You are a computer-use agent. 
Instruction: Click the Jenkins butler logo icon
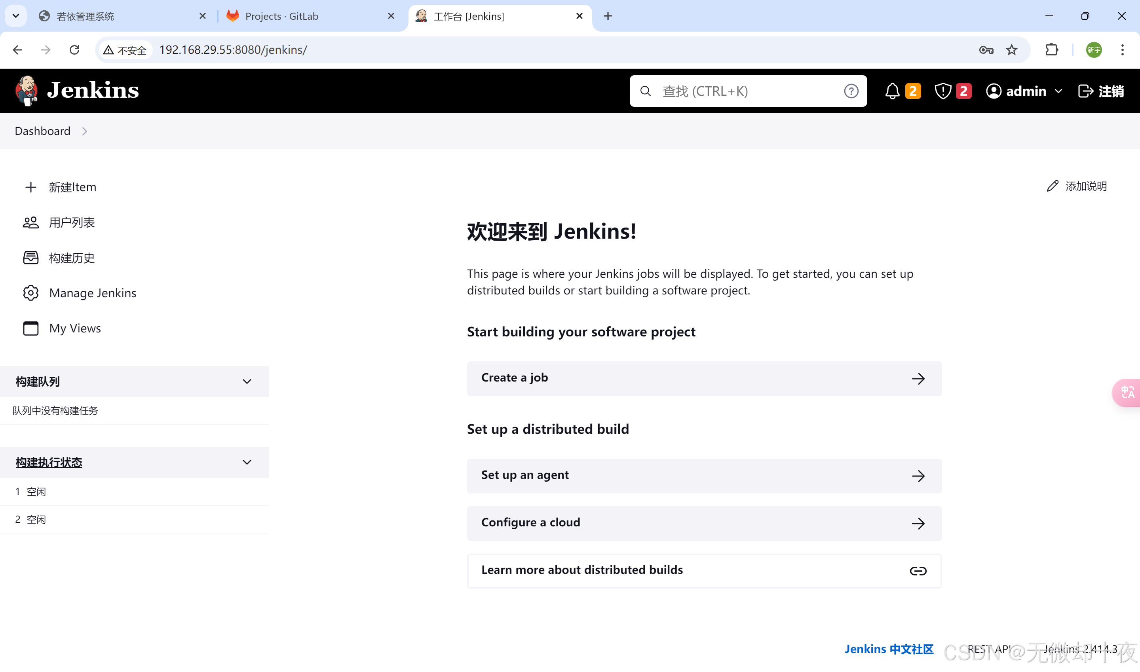27,91
